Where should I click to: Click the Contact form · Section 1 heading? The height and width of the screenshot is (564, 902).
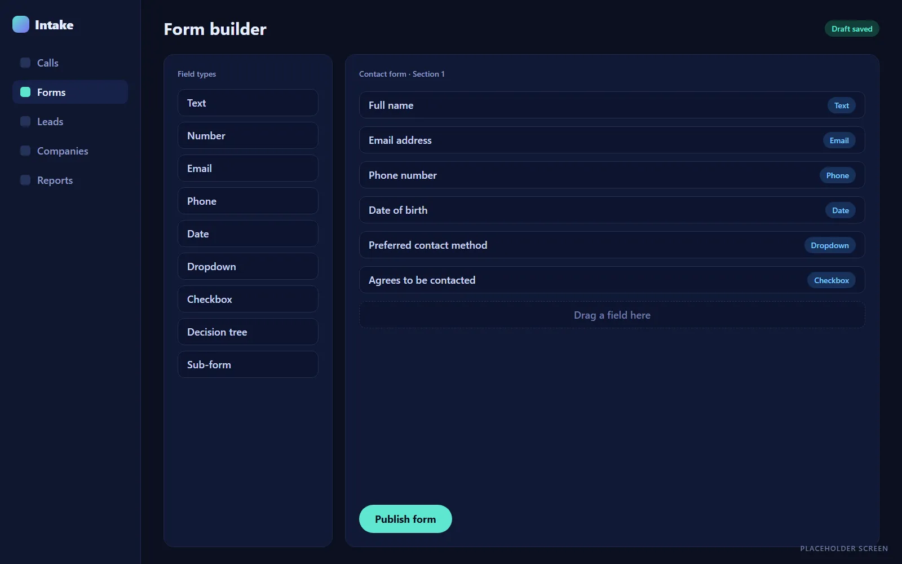click(x=402, y=74)
